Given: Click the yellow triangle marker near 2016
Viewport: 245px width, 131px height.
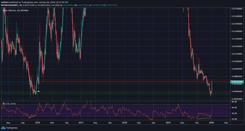Looking at the screenshot, I should pos(39,91).
